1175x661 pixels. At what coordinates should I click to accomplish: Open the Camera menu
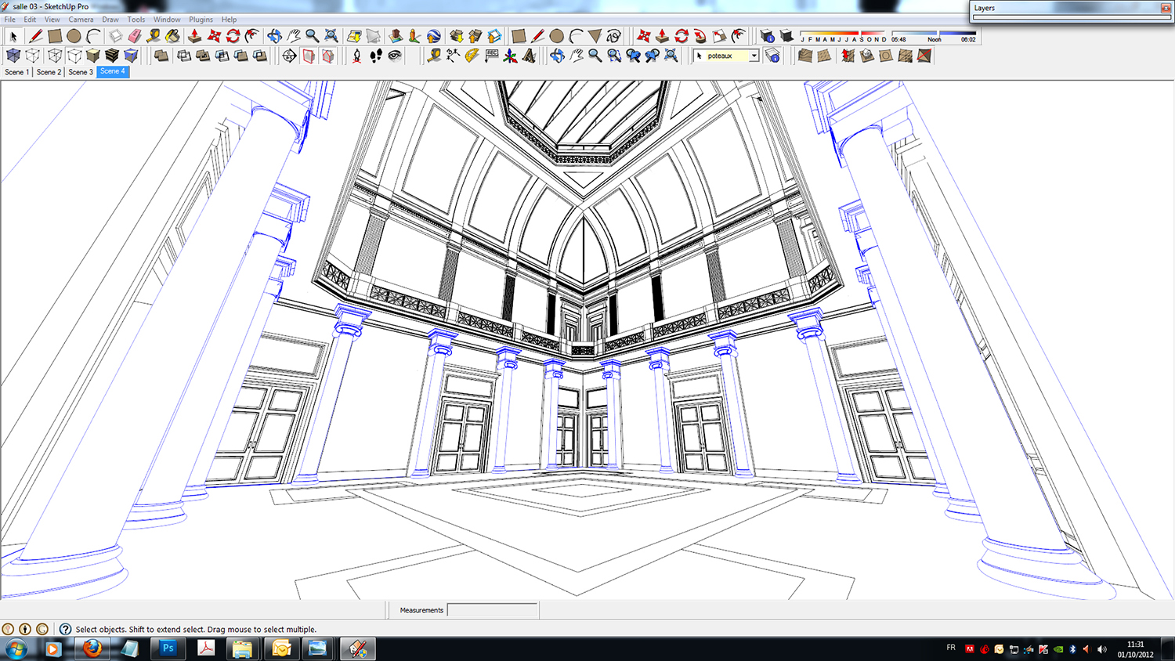pyautogui.click(x=81, y=20)
